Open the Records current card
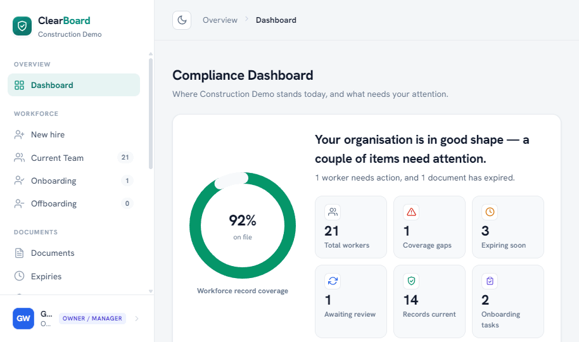The height and width of the screenshot is (342, 579). tap(429, 301)
